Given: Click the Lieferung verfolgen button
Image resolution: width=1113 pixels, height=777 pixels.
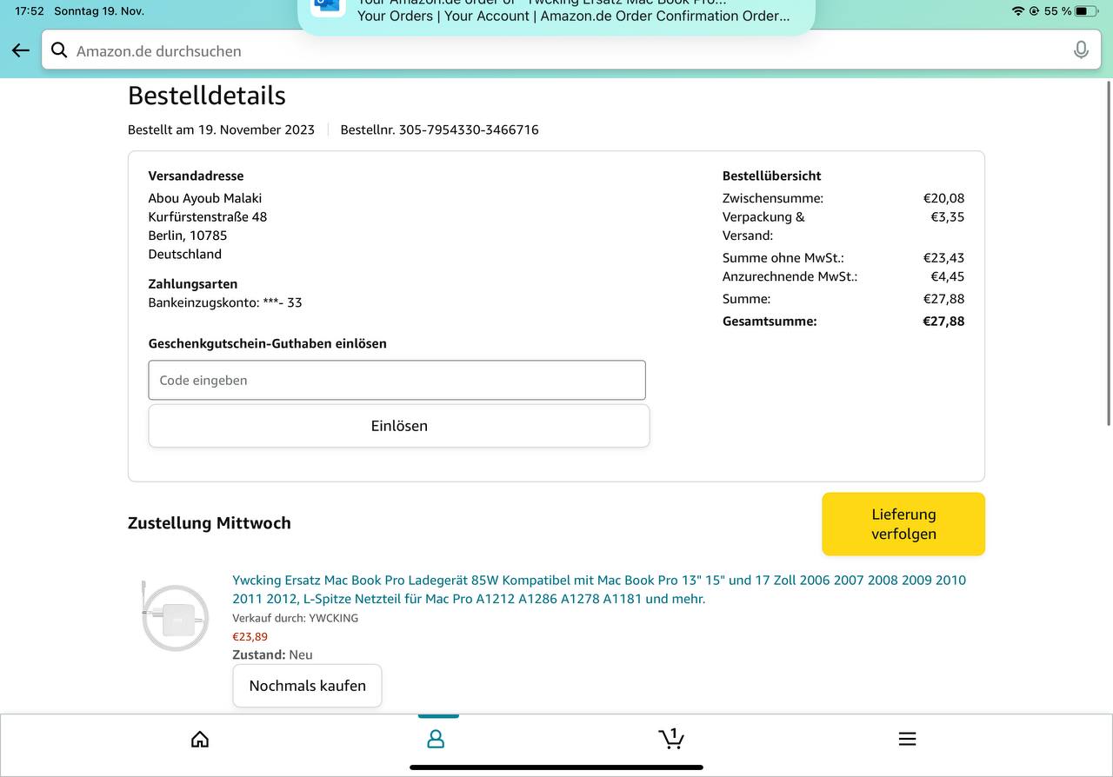Looking at the screenshot, I should click(903, 524).
